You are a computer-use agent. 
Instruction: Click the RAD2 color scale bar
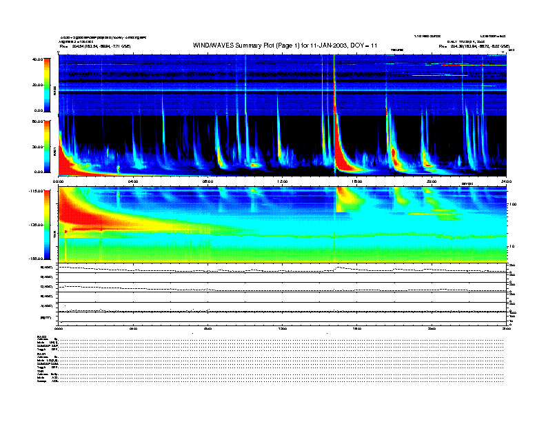point(48,85)
